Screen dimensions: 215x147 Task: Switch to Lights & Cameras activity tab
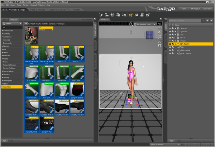point(58,10)
